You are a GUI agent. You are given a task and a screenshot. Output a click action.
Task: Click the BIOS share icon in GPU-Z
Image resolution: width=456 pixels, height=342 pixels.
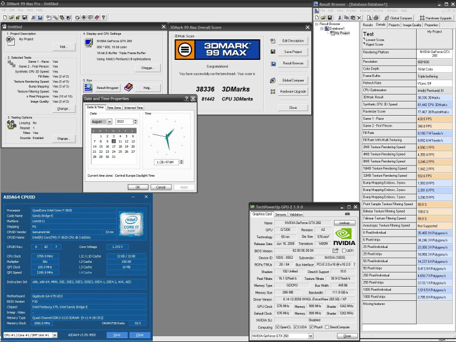[335, 250]
